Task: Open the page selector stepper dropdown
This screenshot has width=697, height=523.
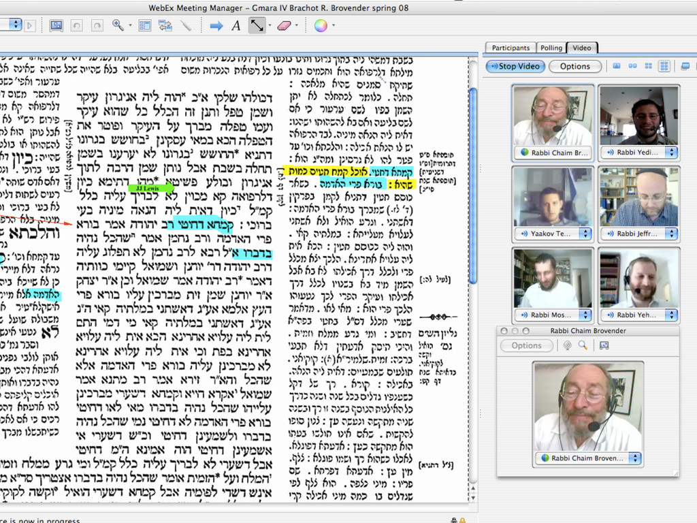Action: point(16,25)
